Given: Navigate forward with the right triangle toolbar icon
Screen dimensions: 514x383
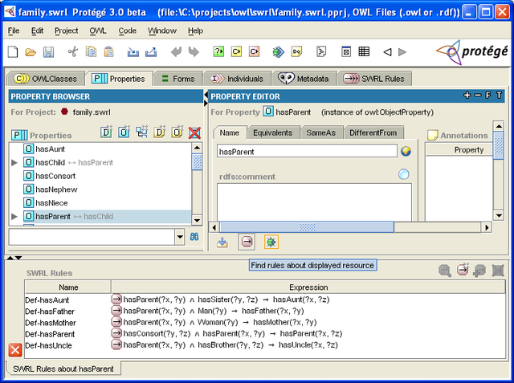Looking at the screenshot, I should (x=402, y=51).
